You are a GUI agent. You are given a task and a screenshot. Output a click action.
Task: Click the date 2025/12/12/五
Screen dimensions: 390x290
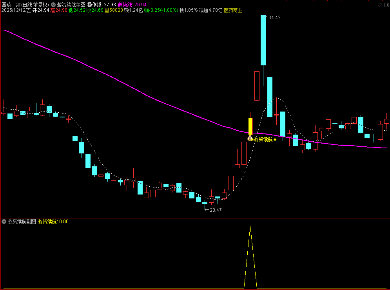coord(16,11)
